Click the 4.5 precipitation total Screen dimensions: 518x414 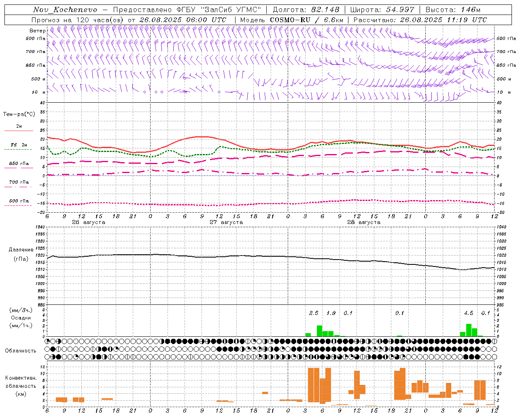[469, 313]
